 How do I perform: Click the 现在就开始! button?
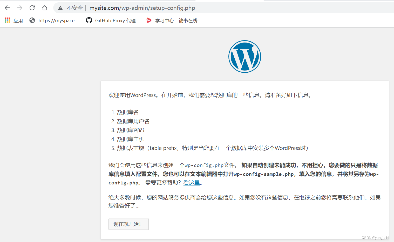tap(128, 224)
